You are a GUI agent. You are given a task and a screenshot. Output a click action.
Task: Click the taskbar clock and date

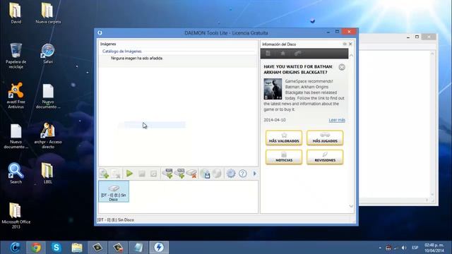coord(434,248)
